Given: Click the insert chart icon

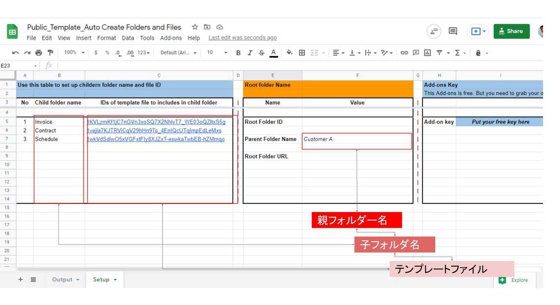Looking at the screenshot, I should [x=427, y=53].
